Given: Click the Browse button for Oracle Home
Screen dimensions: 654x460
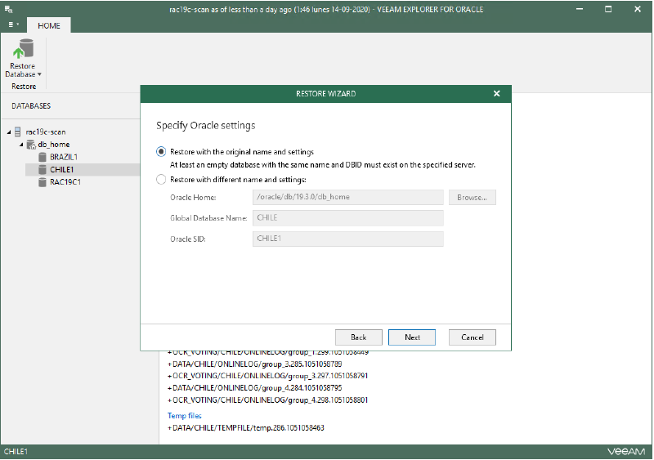Looking at the screenshot, I should (473, 198).
